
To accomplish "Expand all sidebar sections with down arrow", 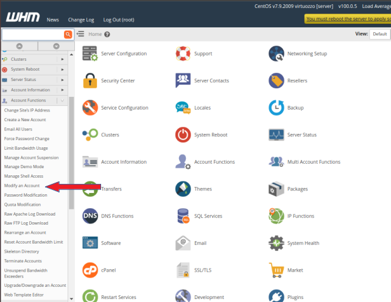I will [57, 46].
